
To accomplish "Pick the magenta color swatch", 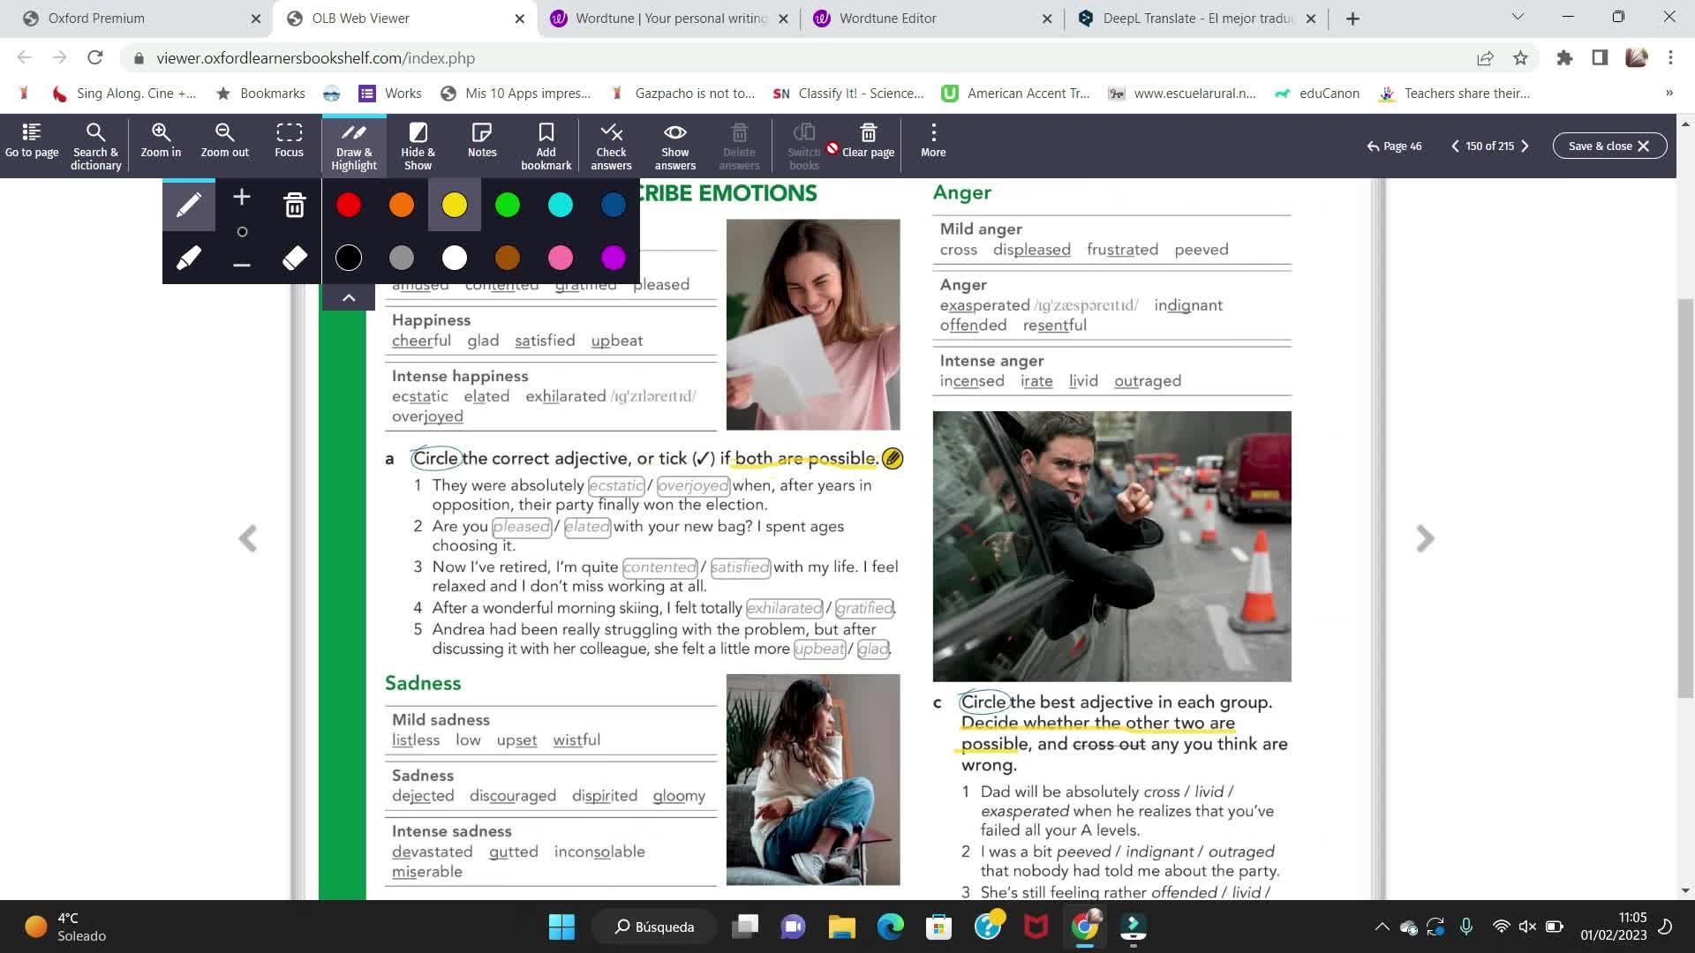I will 613,258.
